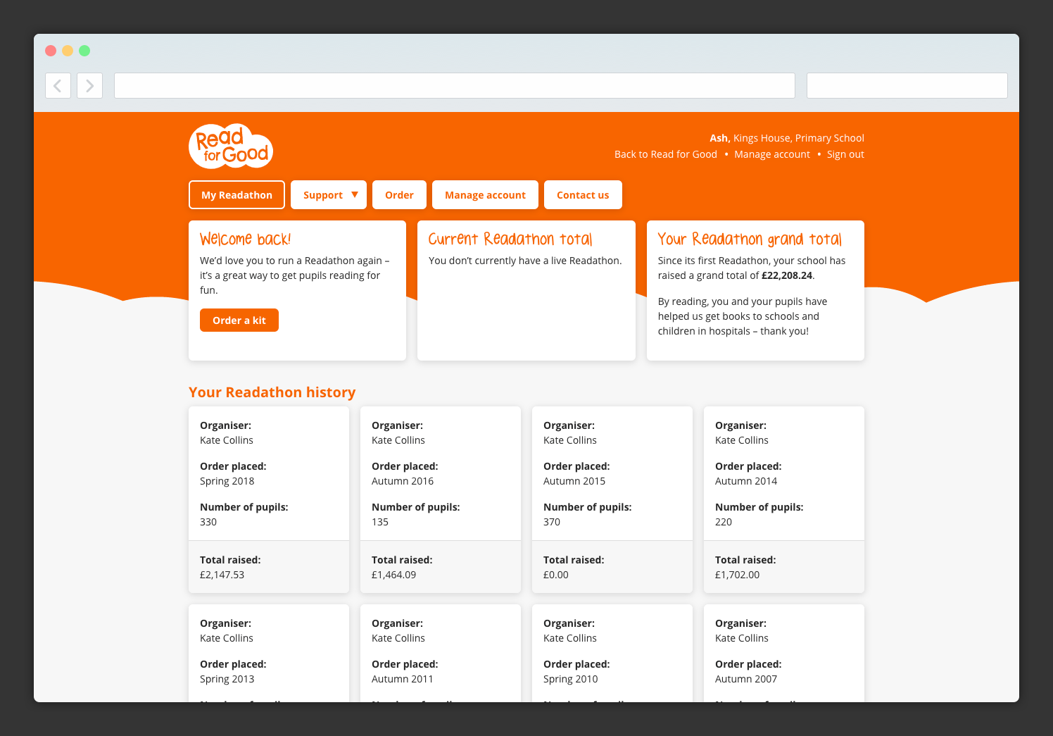The image size is (1053, 736).
Task: Click the Spring 2010 order text
Action: (x=570, y=679)
